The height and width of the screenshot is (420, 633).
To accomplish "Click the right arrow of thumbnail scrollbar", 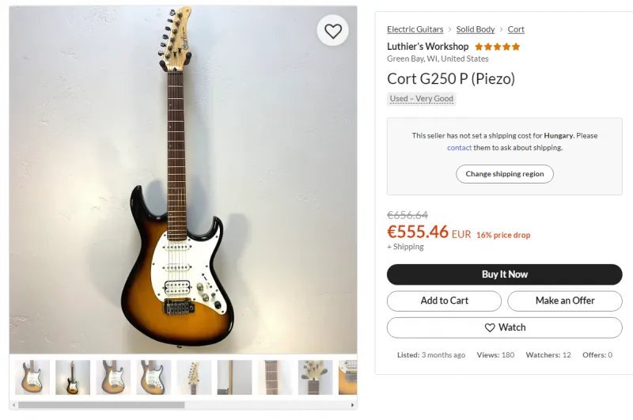I will (352, 405).
